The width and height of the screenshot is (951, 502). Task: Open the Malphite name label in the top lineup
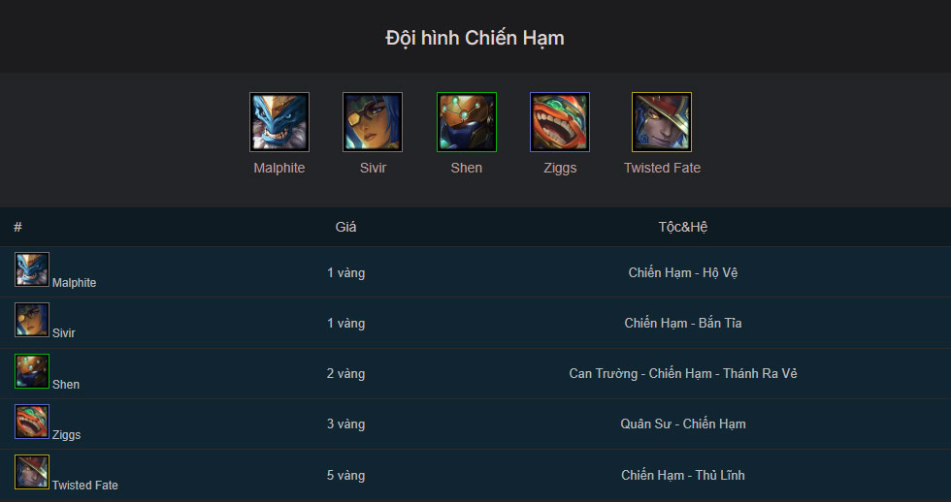279,168
